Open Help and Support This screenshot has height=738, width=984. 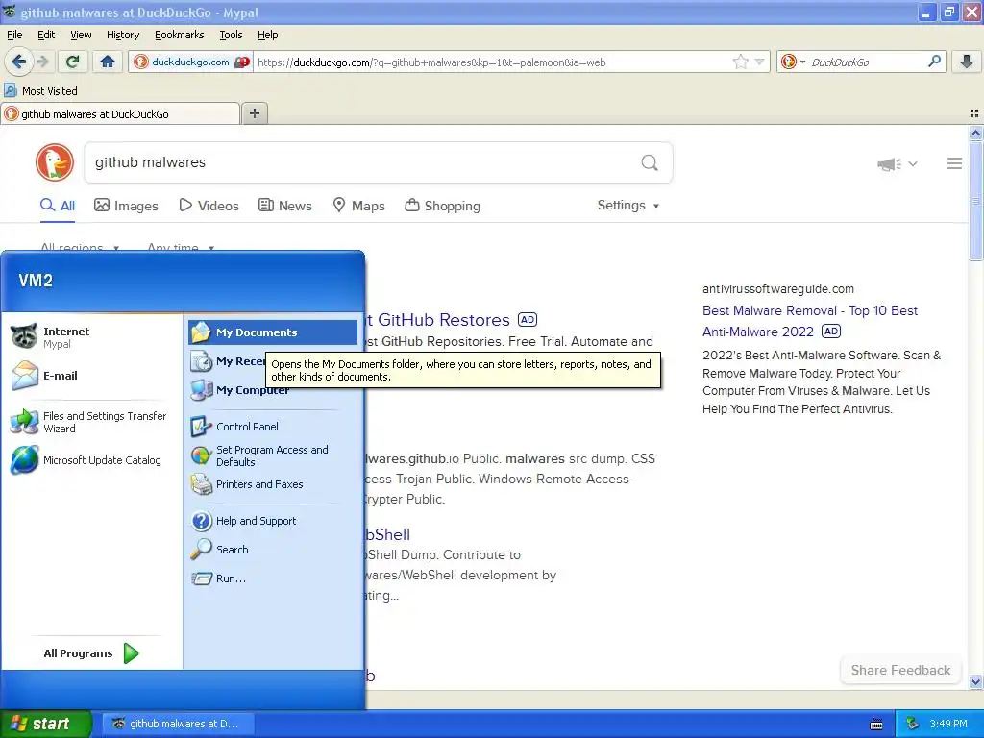click(273, 521)
